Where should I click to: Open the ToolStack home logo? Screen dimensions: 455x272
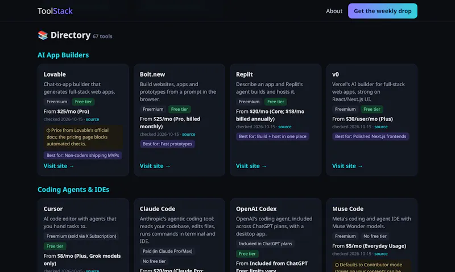pos(55,11)
